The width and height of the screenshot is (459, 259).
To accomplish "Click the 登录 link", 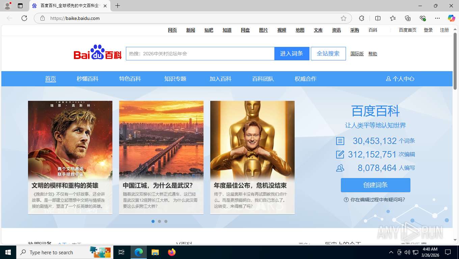I will pyautogui.click(x=428, y=30).
